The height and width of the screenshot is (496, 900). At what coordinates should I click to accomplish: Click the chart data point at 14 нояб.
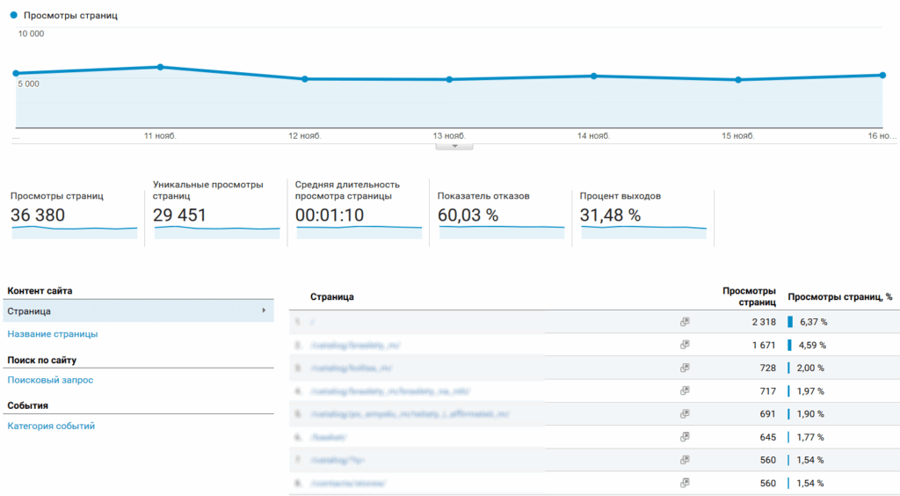point(594,76)
